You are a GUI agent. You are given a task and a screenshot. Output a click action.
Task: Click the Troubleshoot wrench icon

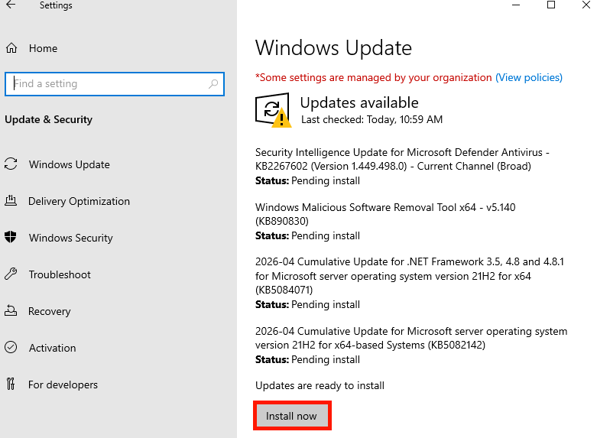[x=11, y=274]
